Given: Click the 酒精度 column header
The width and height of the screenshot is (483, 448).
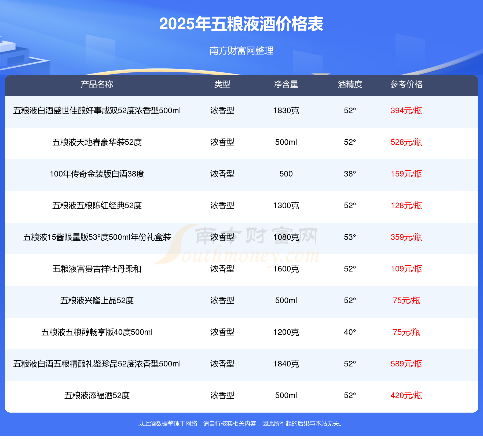Looking at the screenshot, I should [350, 84].
